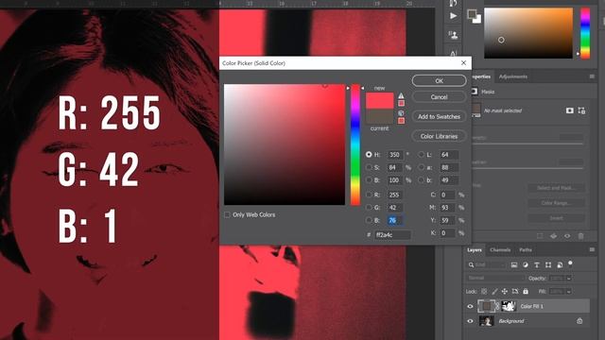This screenshot has width=605, height=340.
Task: Hide the Background layer
Action: pyautogui.click(x=470, y=321)
